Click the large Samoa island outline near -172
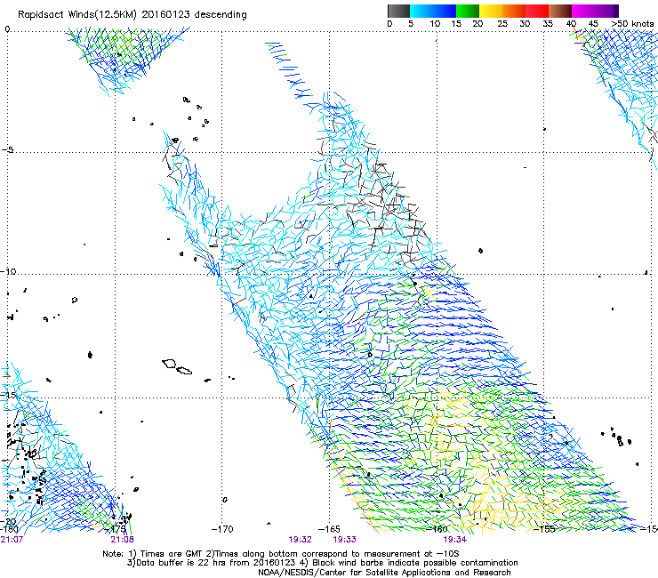This screenshot has width=658, height=578. click(x=169, y=364)
